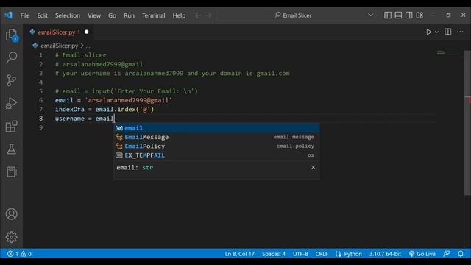471x265 pixels.
Task: Open the Accounts menu icon
Action: pos(12,214)
